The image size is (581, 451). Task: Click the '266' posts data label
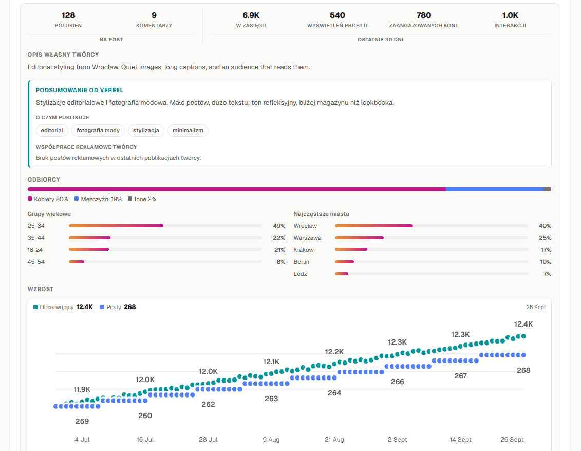[397, 382]
